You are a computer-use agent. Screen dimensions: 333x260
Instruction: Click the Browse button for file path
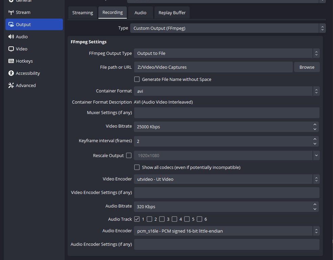307,67
